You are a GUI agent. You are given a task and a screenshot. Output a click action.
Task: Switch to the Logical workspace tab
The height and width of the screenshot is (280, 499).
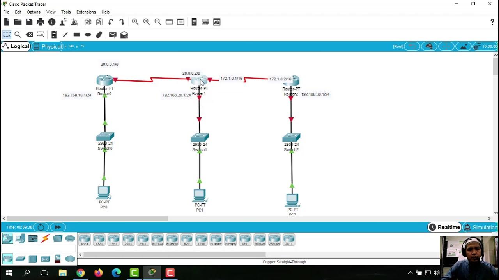click(x=16, y=46)
